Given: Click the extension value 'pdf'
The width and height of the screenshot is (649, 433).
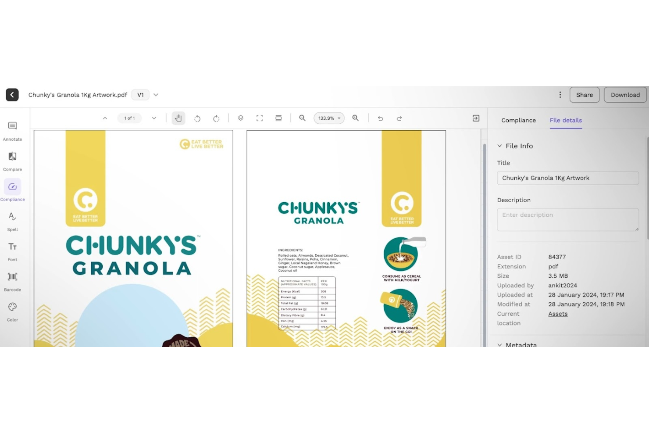Looking at the screenshot, I should (x=553, y=266).
